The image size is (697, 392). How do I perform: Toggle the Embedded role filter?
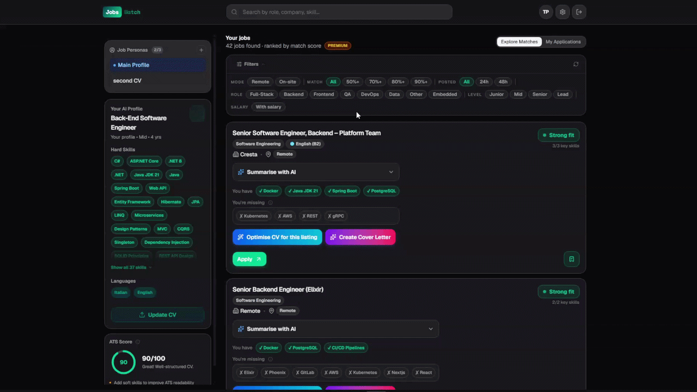[445, 94]
